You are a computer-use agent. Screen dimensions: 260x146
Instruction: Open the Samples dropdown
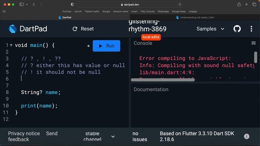[210, 29]
